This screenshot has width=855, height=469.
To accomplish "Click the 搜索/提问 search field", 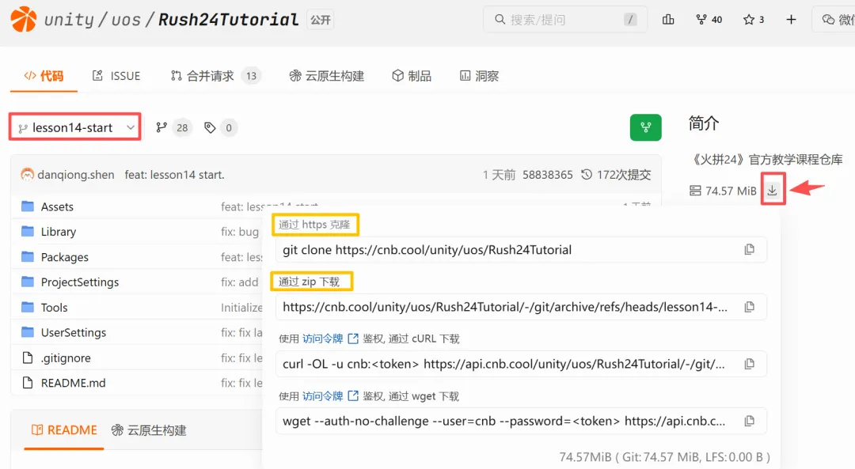I will pos(565,20).
